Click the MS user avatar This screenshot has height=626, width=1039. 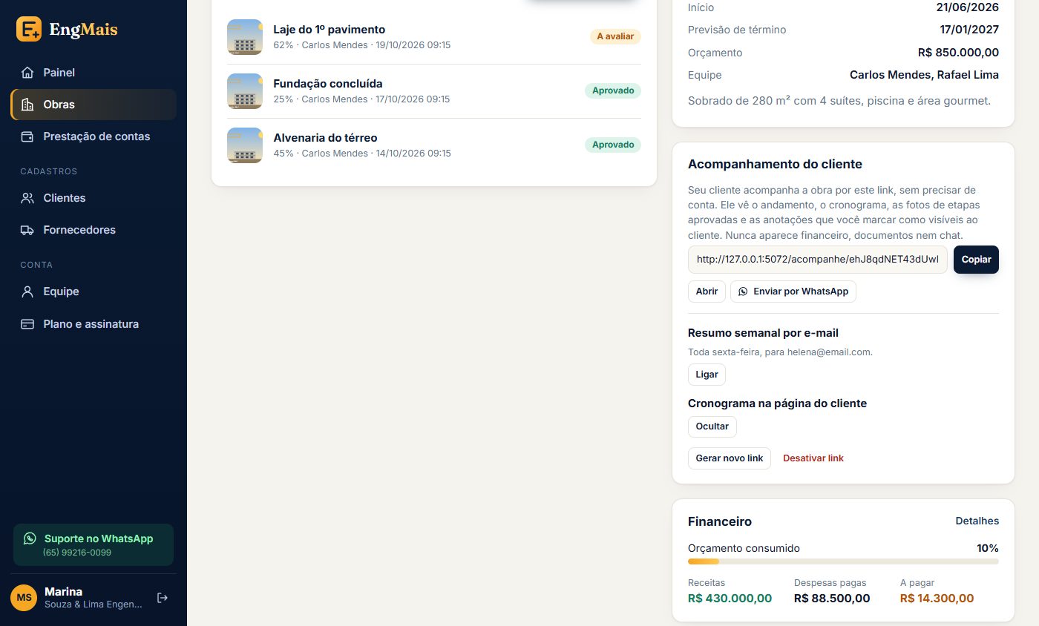tap(24, 598)
